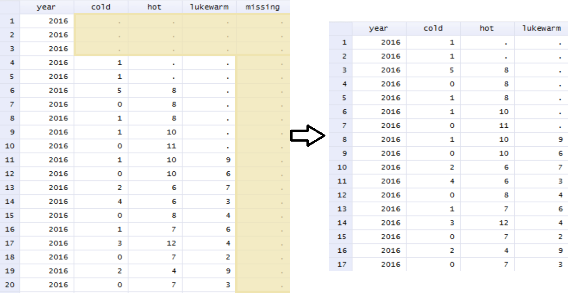Select the year column header in right table
This screenshot has width=568, height=293.
379,28
